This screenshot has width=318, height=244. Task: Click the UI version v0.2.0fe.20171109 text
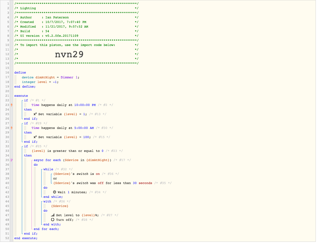(49, 36)
